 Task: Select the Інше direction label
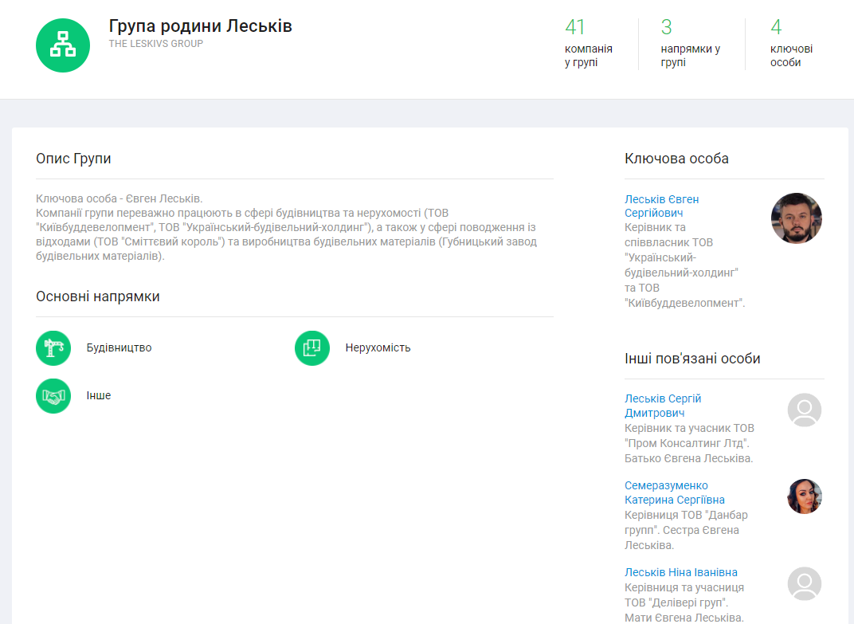(x=99, y=396)
